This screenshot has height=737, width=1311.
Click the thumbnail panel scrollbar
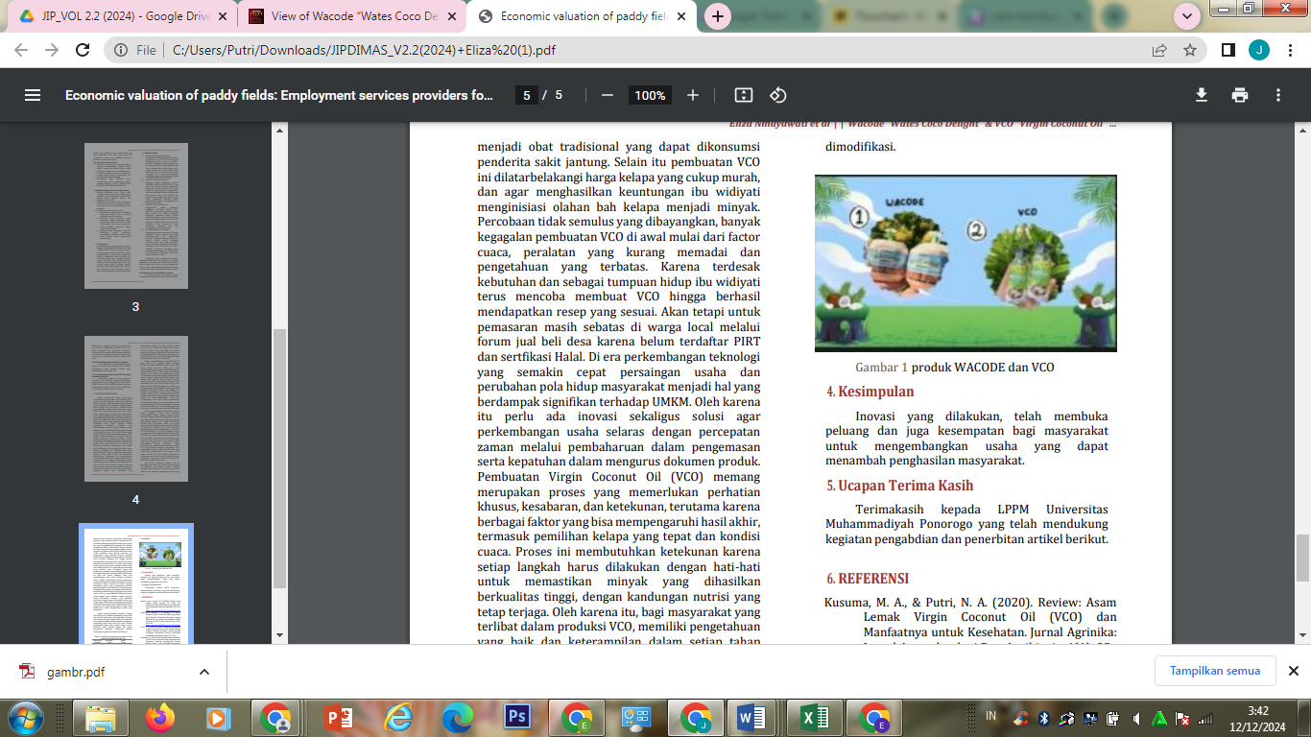tap(279, 459)
